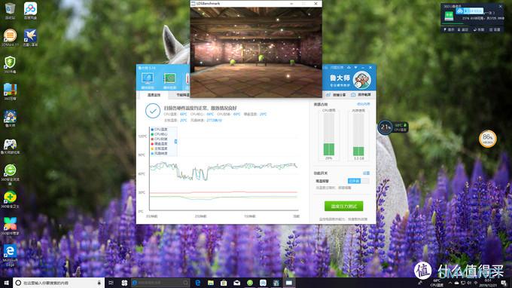Click the memory usage bar
Viewport: 512px width, 288px height.
click(x=358, y=134)
